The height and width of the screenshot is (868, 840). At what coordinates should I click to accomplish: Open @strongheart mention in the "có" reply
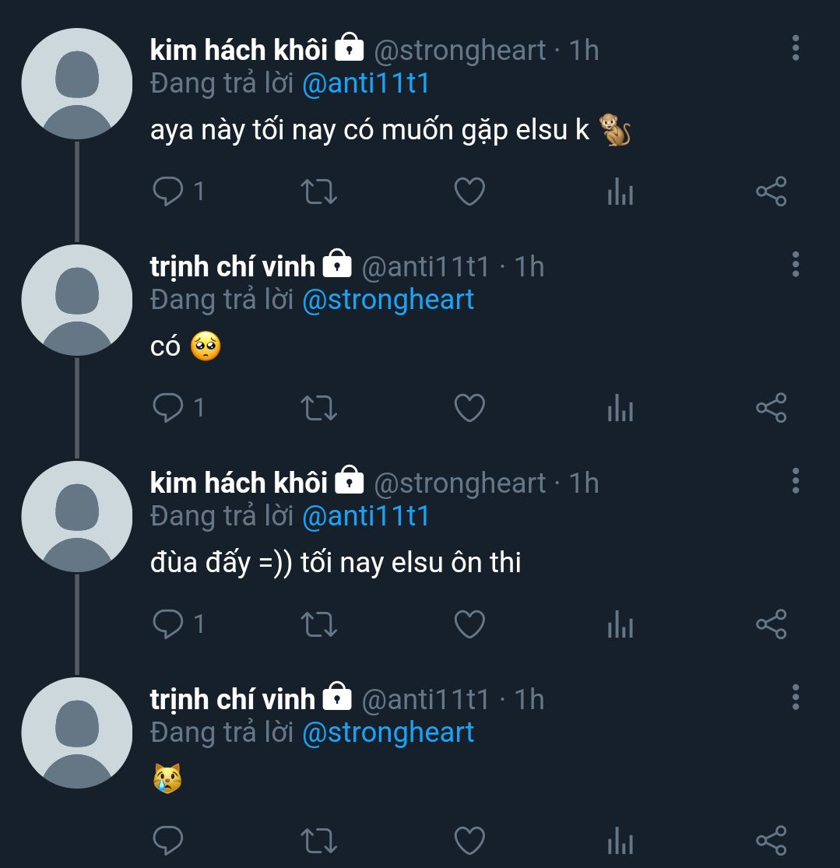tap(388, 300)
